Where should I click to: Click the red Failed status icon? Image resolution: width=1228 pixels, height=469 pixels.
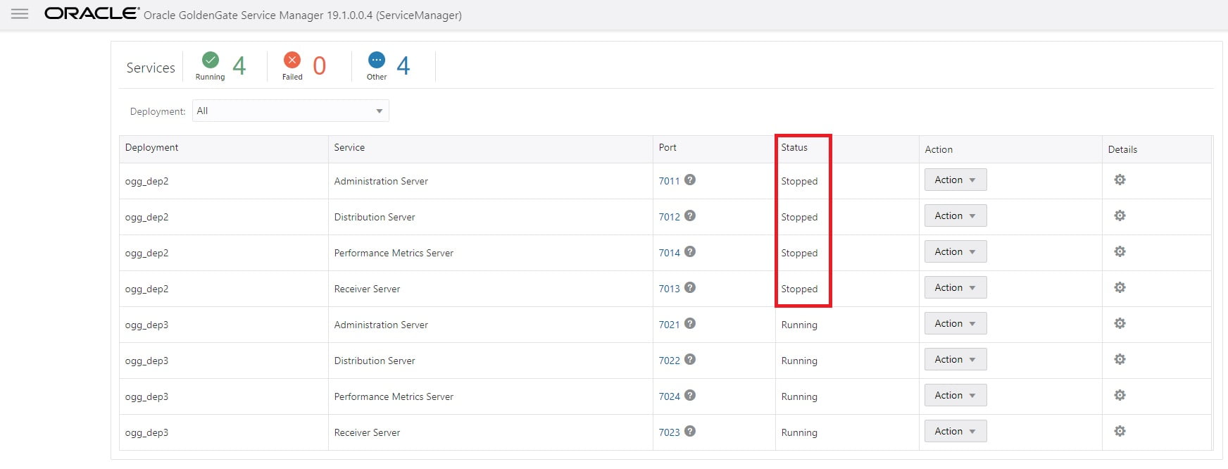[x=292, y=61]
